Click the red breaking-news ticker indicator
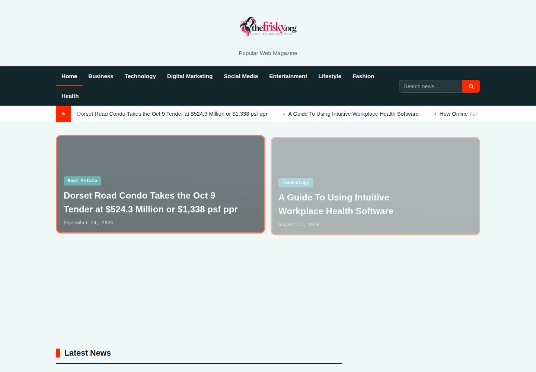Screen dimensions: 536x372 [x=63, y=114]
